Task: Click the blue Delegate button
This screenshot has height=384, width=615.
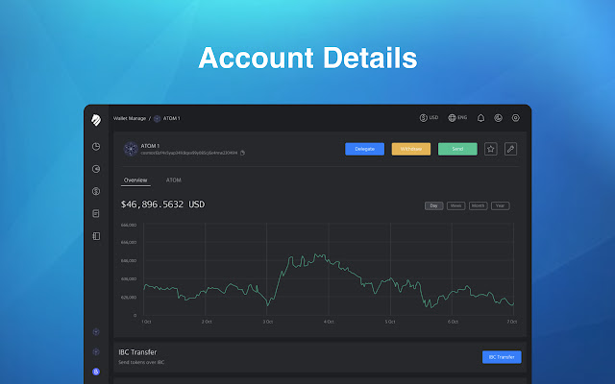Action: [365, 149]
